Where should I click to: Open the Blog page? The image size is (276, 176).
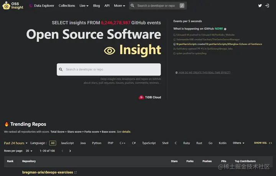(96, 6)
